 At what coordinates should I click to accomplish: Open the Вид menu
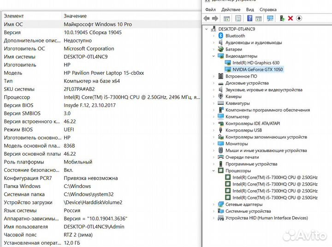click(x=250, y=10)
